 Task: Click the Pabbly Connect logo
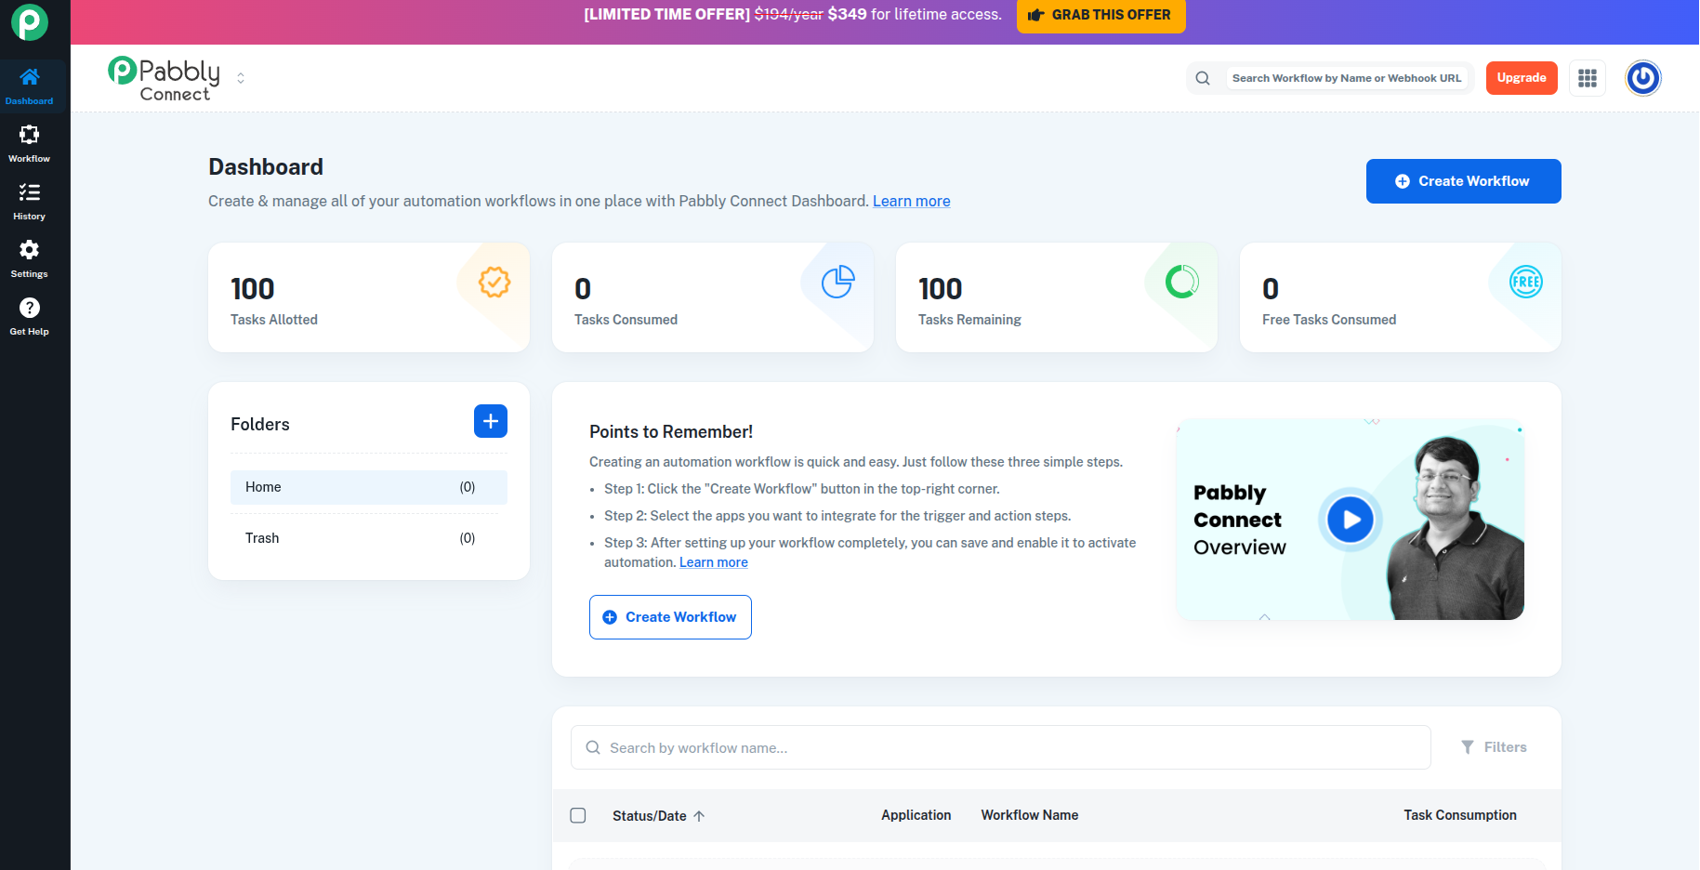(165, 79)
